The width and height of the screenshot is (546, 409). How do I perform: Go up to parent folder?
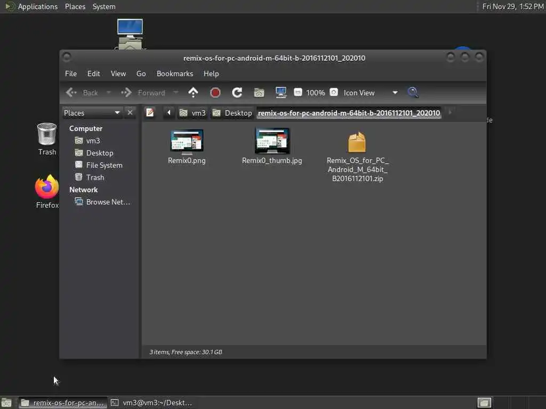click(x=193, y=93)
